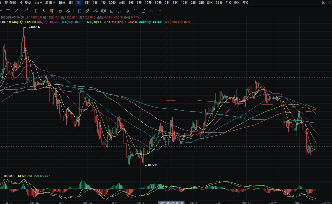
Task: Click the MA(60) indicator label
Action: (x=74, y=22)
